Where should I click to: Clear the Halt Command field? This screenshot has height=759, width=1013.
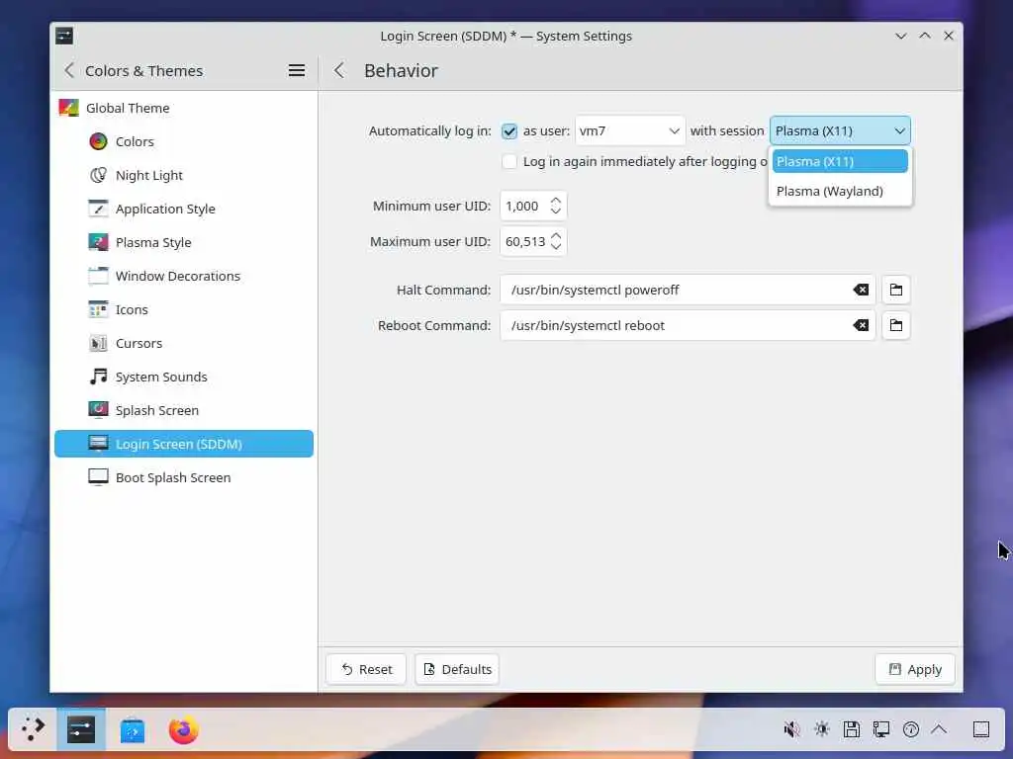click(861, 290)
